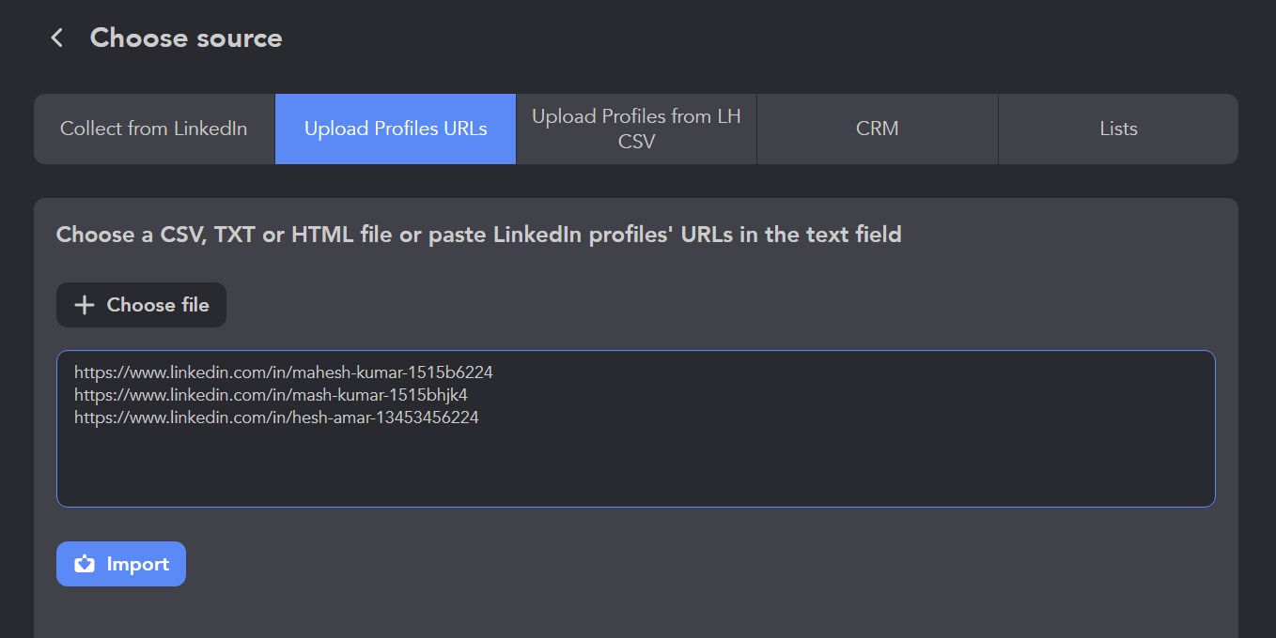Click the Import button label
1276x638 pixels.
(138, 564)
